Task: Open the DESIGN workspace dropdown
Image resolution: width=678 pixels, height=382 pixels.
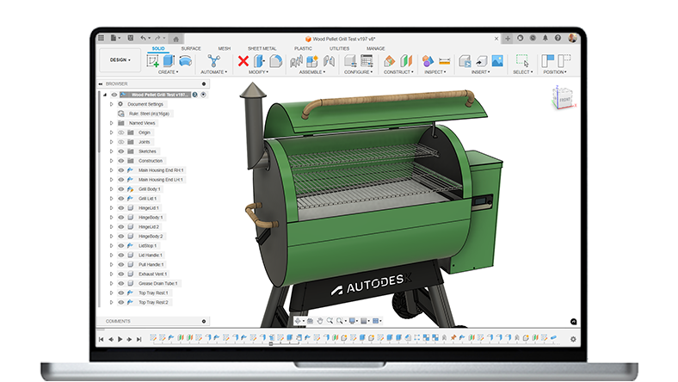Action: pyautogui.click(x=120, y=60)
